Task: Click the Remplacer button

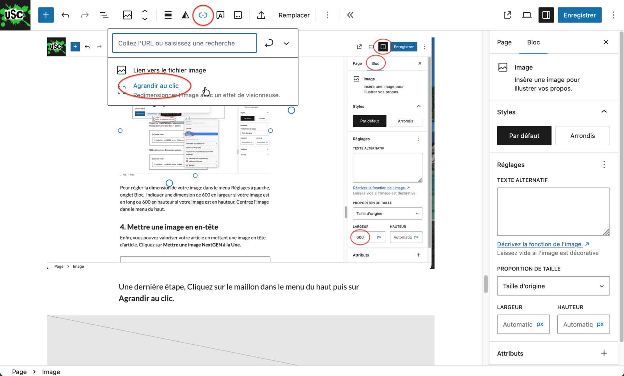Action: (x=294, y=15)
